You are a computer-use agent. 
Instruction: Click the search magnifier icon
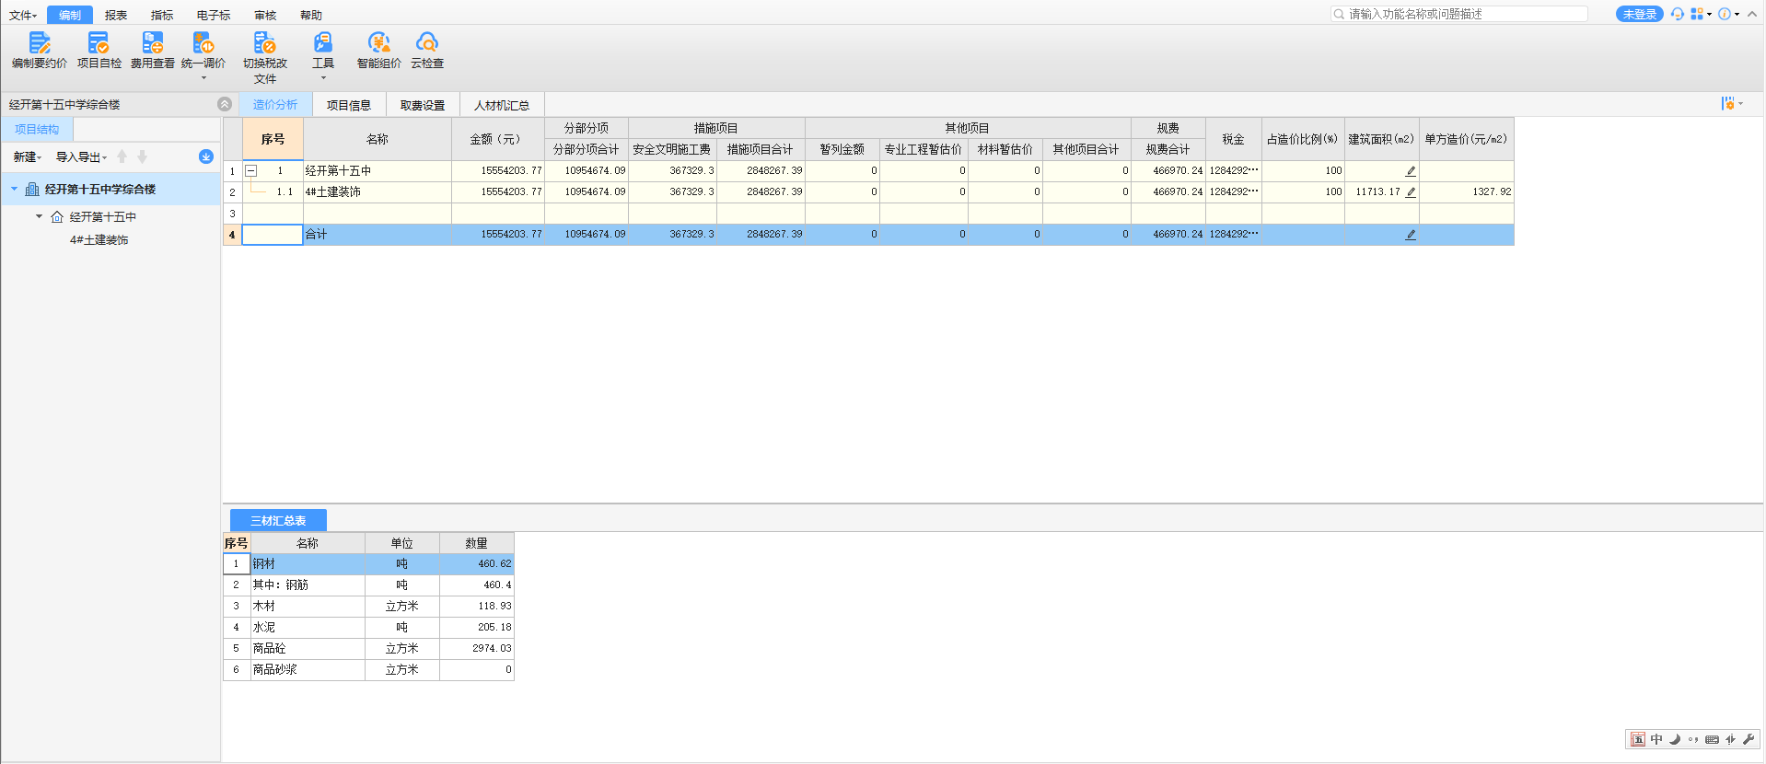click(x=1339, y=14)
